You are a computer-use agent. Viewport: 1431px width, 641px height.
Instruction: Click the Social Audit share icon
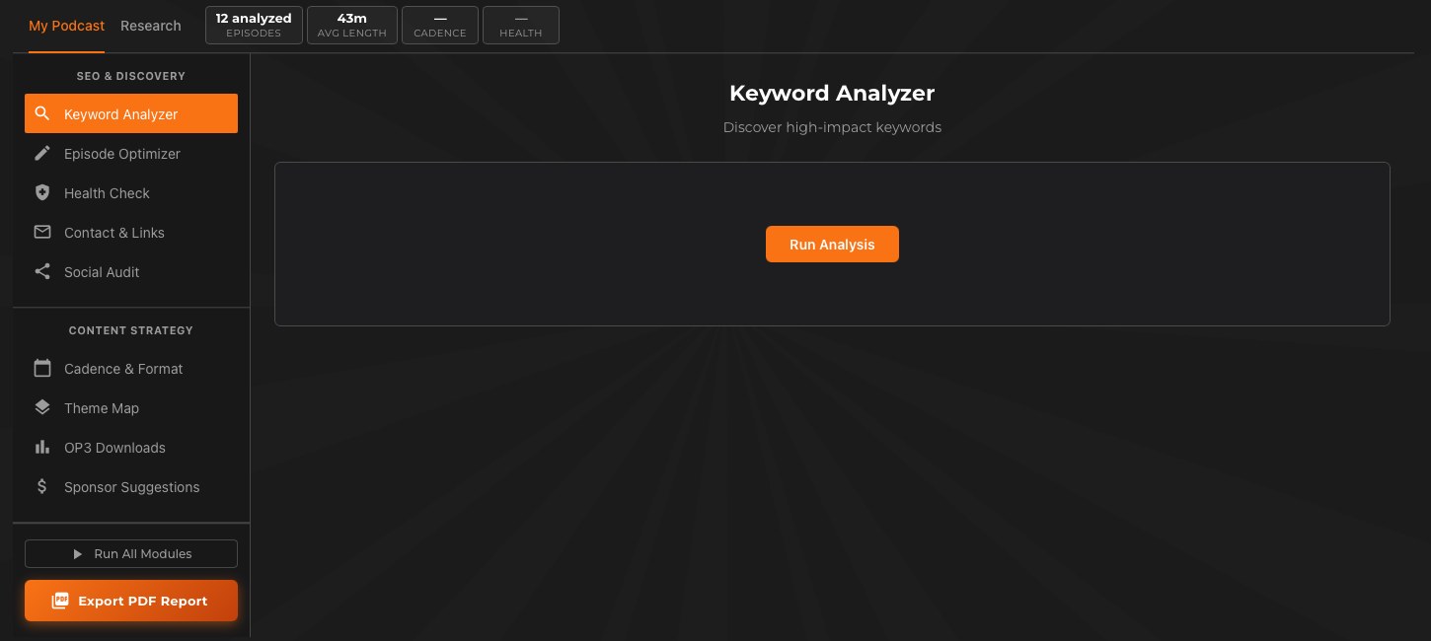(42, 271)
